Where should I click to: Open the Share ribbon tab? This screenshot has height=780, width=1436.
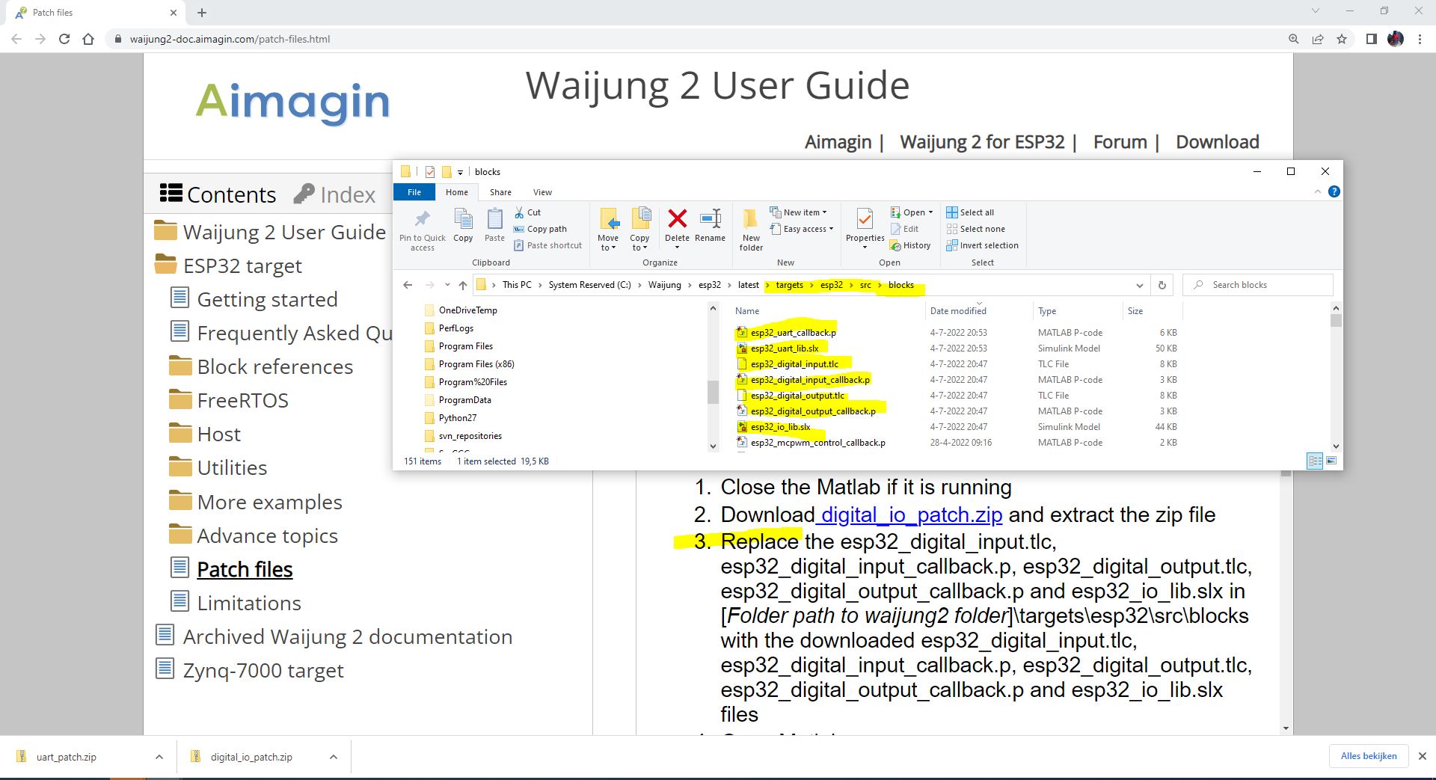500,192
